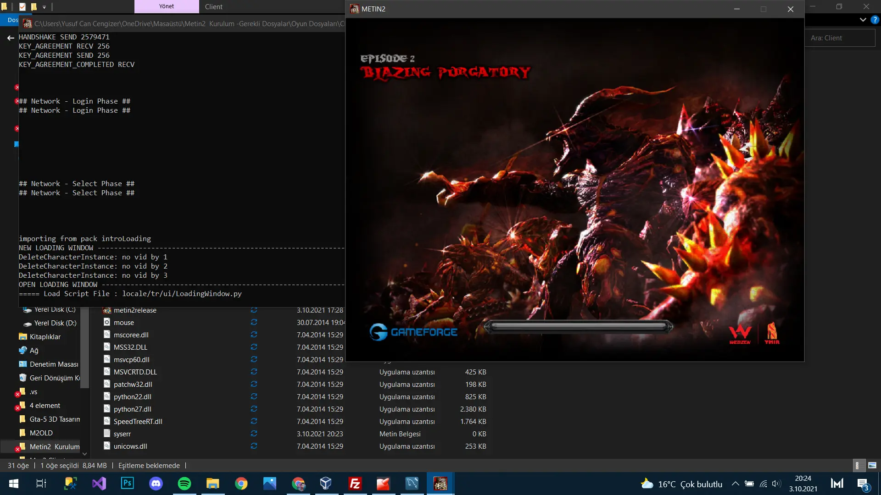Viewport: 881px width, 495px height.
Task: Open FileZilla from the taskbar
Action: [355, 484]
